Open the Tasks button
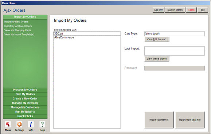This screenshot has height=134, width=211. coord(191,10)
